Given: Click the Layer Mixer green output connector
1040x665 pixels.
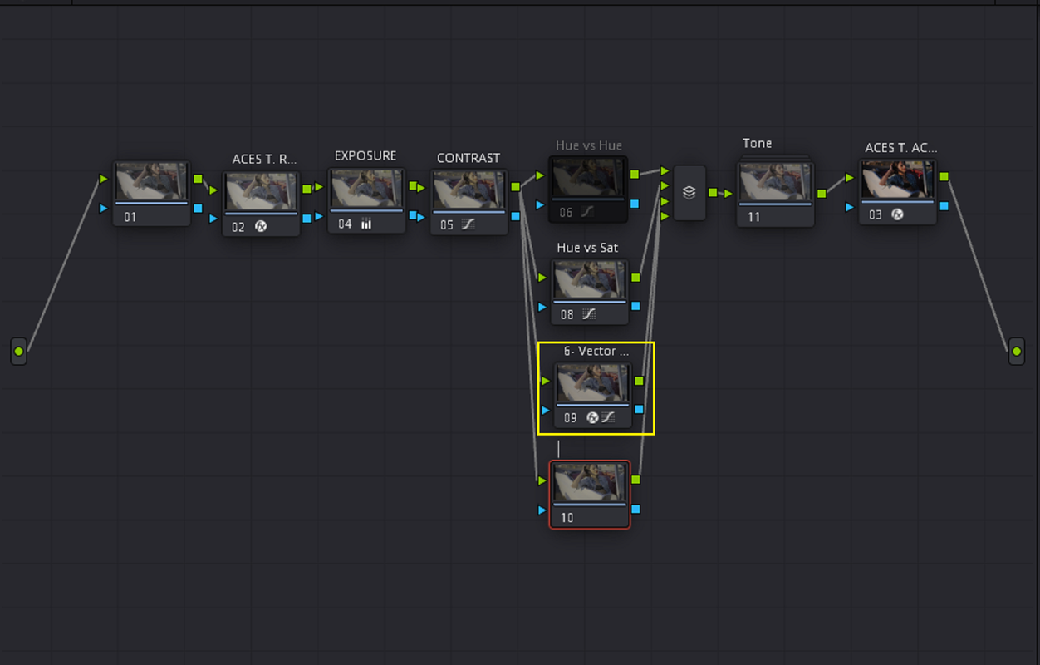Looking at the screenshot, I should click(x=712, y=192).
